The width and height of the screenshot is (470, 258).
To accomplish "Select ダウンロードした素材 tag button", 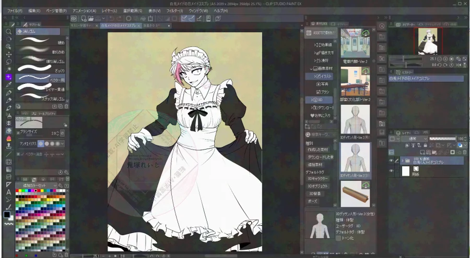I will 320,157.
